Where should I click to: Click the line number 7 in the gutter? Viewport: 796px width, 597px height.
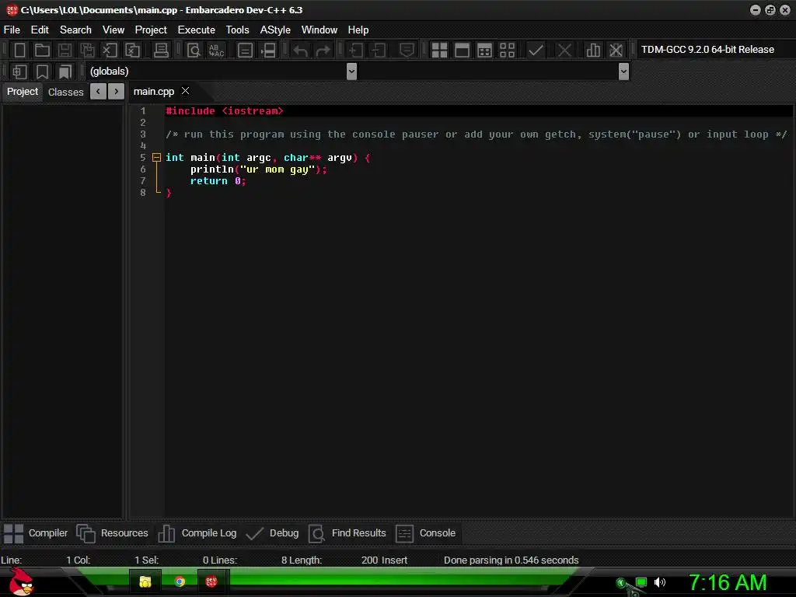[143, 181]
